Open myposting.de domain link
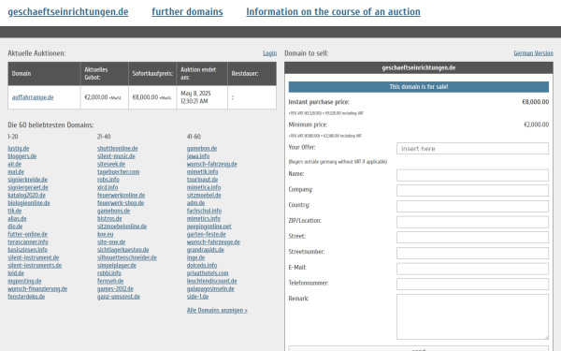The image size is (561, 351). (24, 281)
